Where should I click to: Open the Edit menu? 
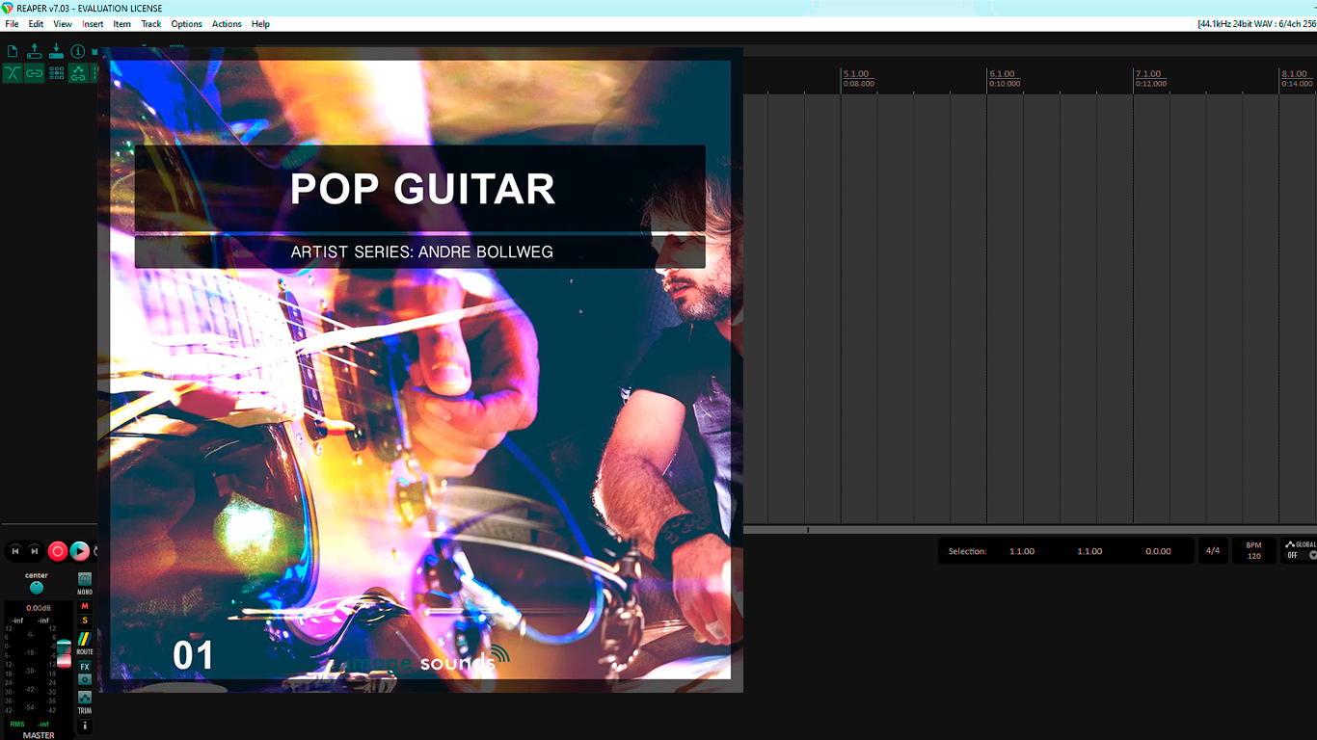(36, 24)
